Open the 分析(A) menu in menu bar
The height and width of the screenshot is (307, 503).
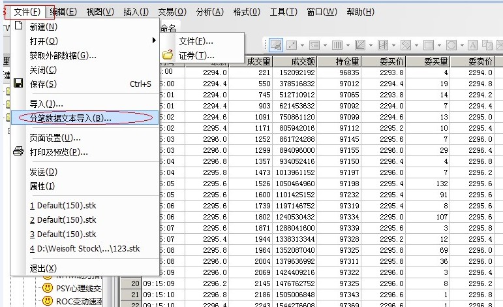[209, 12]
